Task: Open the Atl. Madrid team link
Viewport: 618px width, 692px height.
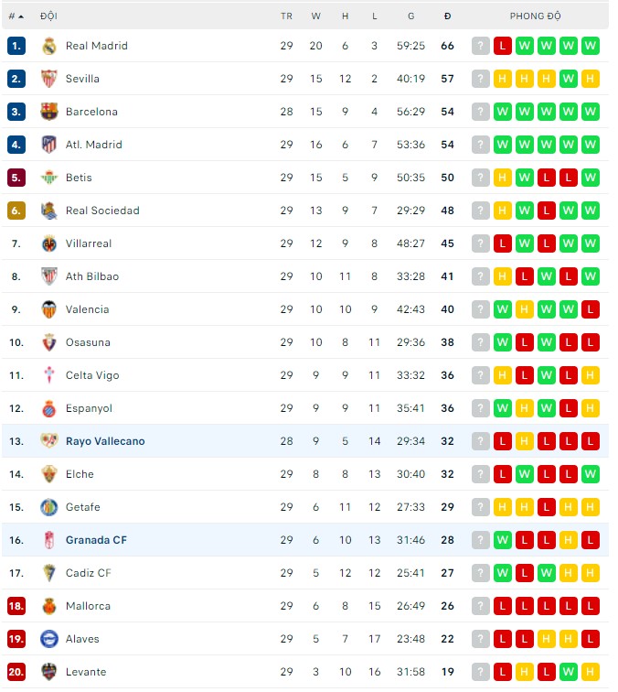Action: point(93,145)
